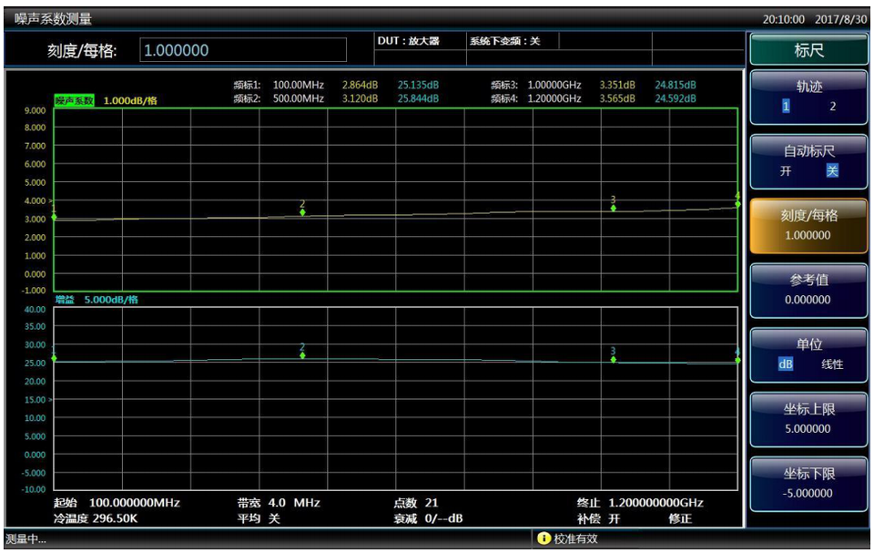Select marker 2 on noise figure trace
874x553 pixels.
click(x=302, y=212)
